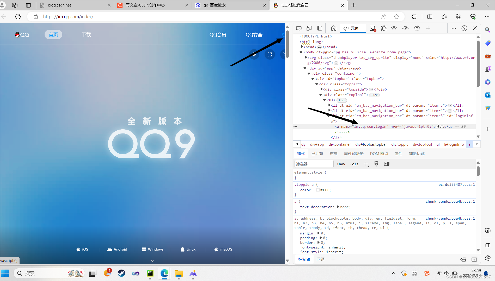
Task: Click the QQ会员 navigation link
Action: 218,35
